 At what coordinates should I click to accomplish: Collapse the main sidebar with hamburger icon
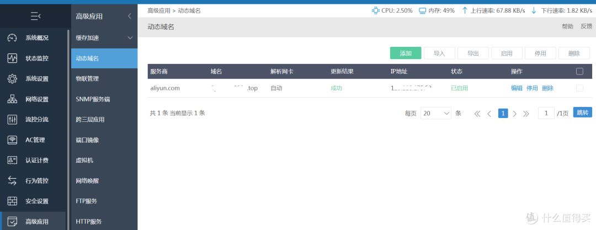(35, 17)
